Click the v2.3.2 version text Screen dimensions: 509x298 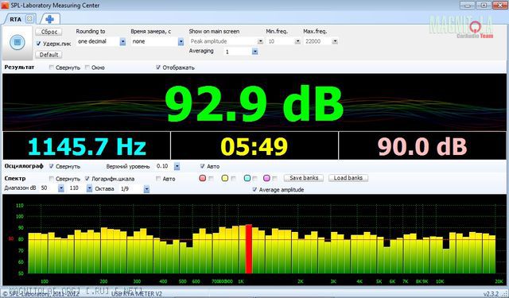[x=491, y=294]
